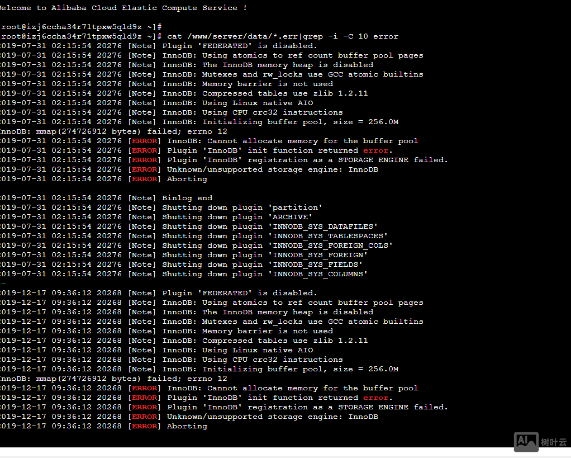The height and width of the screenshot is (458, 571).
Task: Click red ERROR tag on 09:36:12 Aborting line
Action: 144,426
